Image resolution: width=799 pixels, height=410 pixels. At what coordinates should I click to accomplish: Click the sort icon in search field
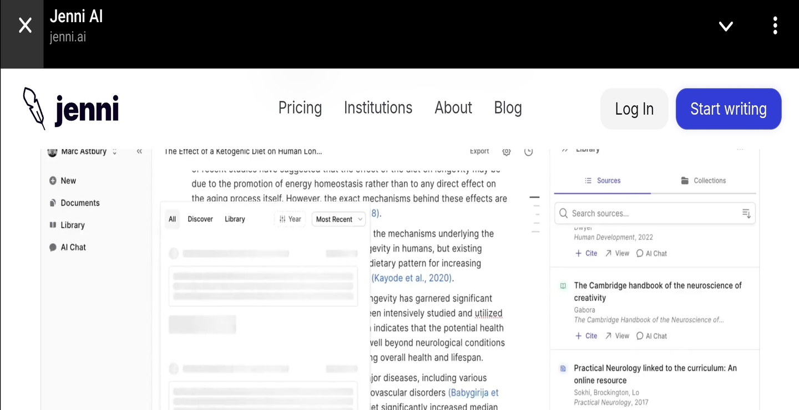tap(746, 213)
